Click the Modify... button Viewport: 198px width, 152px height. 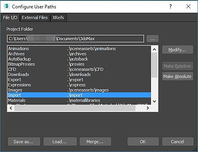point(177,50)
